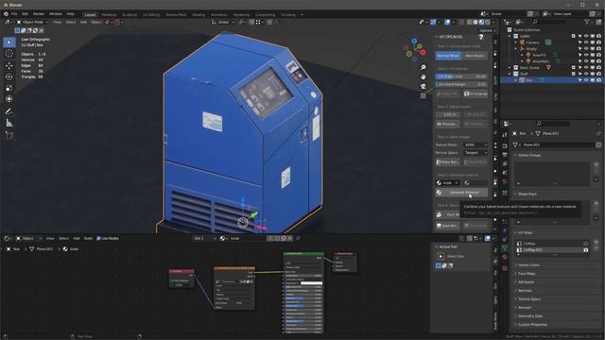This screenshot has width=605, height=340.
Task: Expand the Vertex Colors panel
Action: (x=528, y=265)
